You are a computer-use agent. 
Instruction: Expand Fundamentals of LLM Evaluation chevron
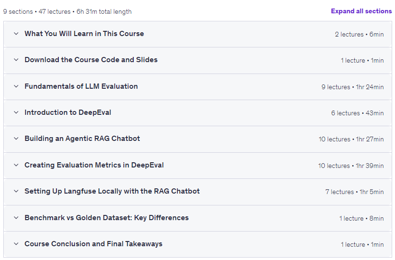(x=16, y=86)
